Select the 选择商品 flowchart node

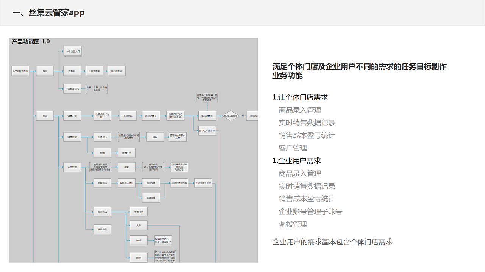tap(128, 116)
